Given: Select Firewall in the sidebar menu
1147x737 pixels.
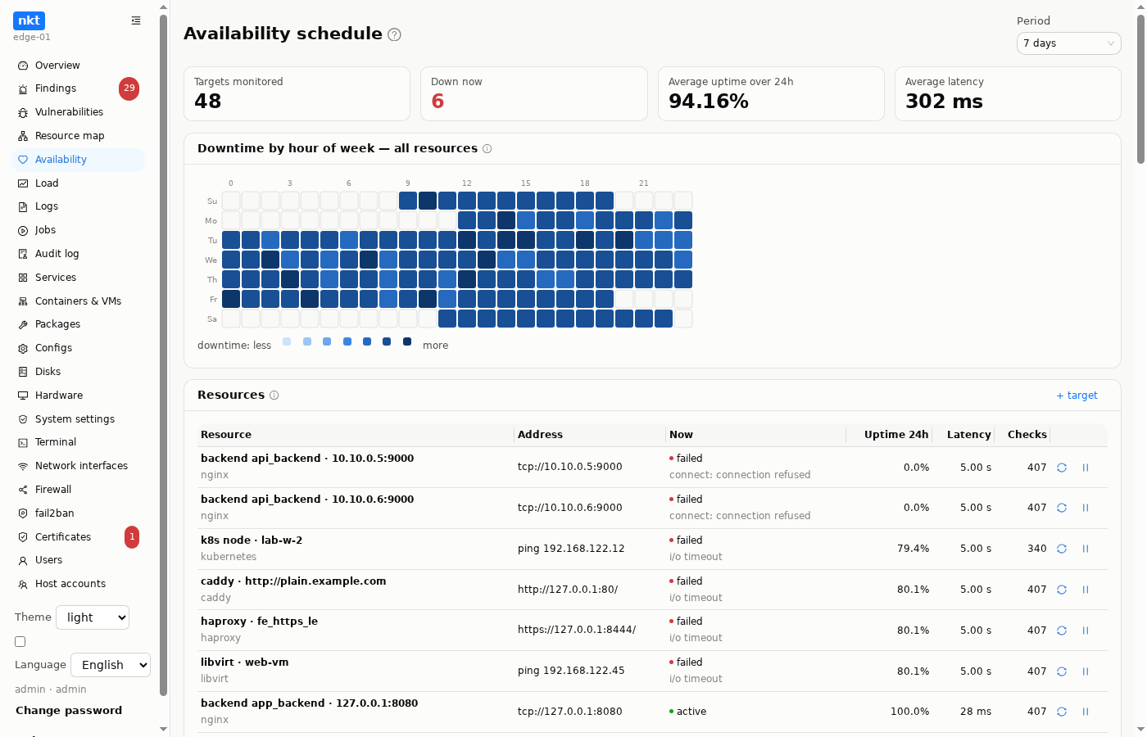Looking at the screenshot, I should 79,490.
